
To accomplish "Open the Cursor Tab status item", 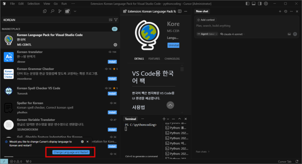I will click(285, 162).
